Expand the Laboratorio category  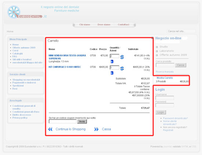[157, 51]
